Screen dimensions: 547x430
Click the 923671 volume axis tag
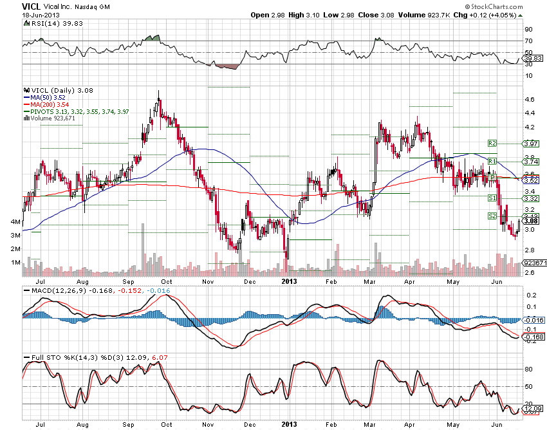click(x=534, y=263)
